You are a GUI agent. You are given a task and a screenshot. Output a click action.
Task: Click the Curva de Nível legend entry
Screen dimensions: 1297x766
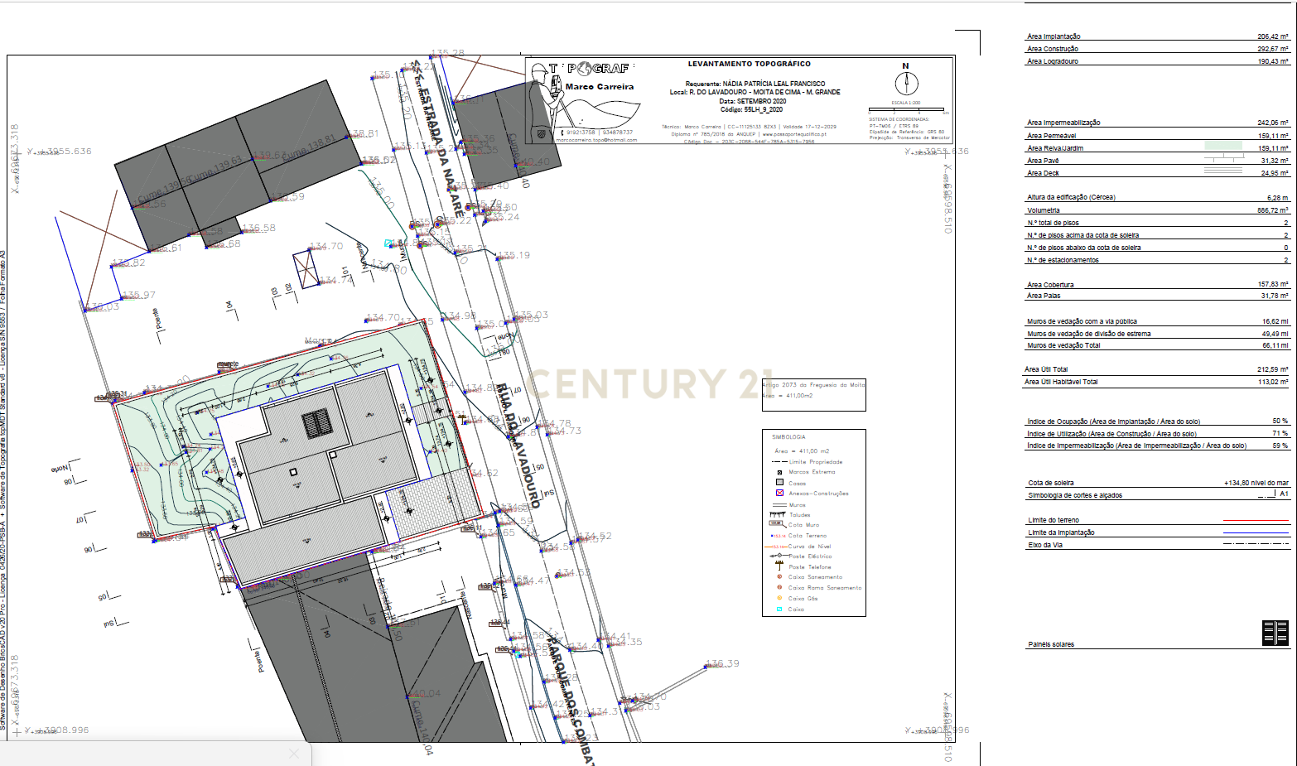pyautogui.click(x=809, y=547)
